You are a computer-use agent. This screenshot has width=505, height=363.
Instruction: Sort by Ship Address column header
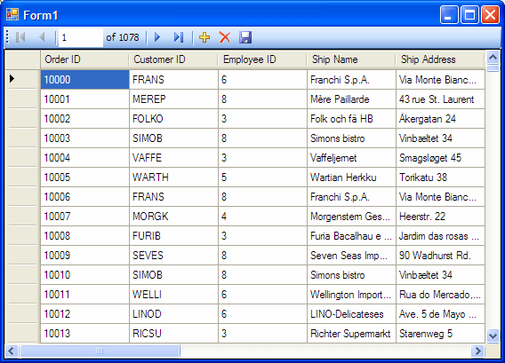click(440, 59)
